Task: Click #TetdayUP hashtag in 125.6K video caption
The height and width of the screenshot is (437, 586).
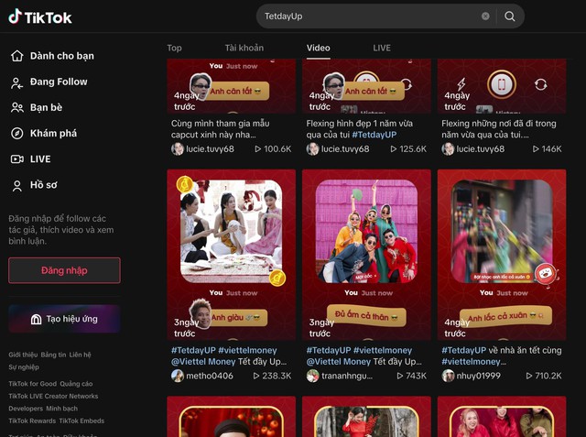Action: tap(374, 135)
